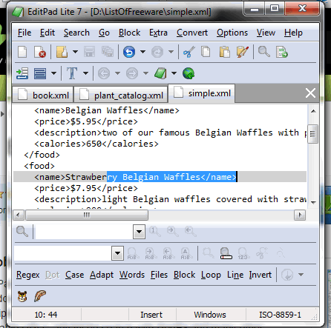Open the File menu

point(24,33)
